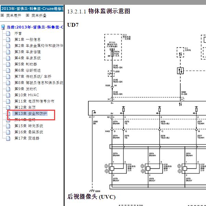Click the G309 ground label in diagram
This screenshot has height=206, width=206.
[x=98, y=191]
